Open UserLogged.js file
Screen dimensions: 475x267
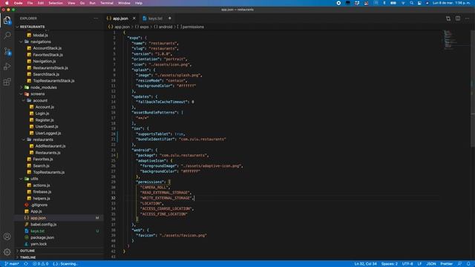(47, 133)
